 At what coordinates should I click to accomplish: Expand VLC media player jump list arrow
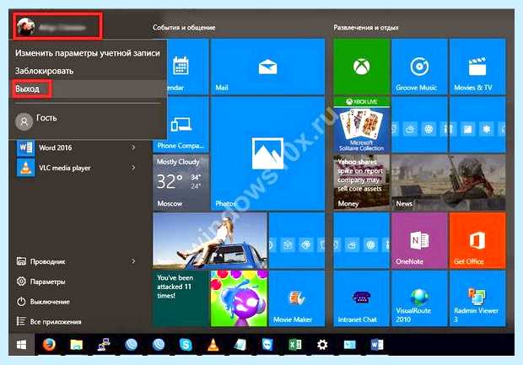click(133, 168)
